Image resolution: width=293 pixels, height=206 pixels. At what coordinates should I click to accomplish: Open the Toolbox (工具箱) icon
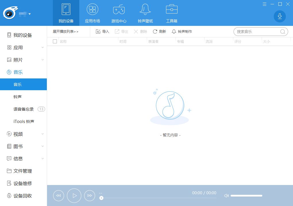click(x=171, y=10)
